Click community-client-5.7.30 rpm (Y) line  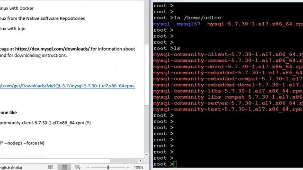point(45,123)
